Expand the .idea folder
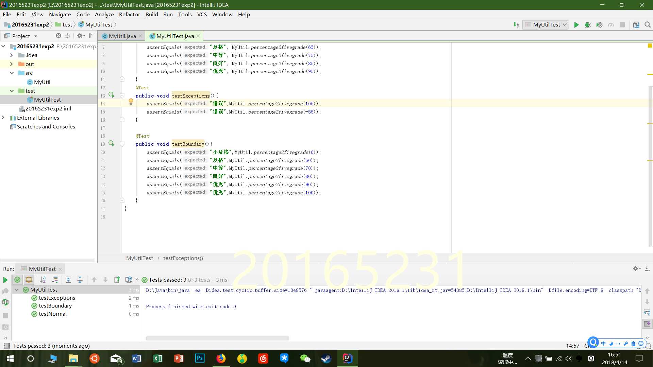The width and height of the screenshot is (653, 367). pyautogui.click(x=12, y=55)
